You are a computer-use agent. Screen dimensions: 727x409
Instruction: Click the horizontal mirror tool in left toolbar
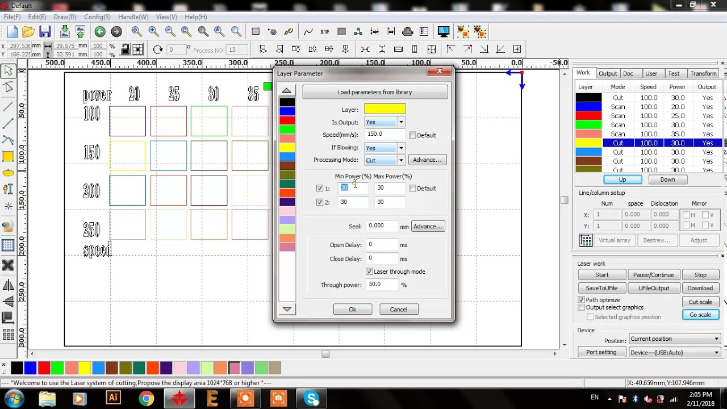pyautogui.click(x=8, y=285)
